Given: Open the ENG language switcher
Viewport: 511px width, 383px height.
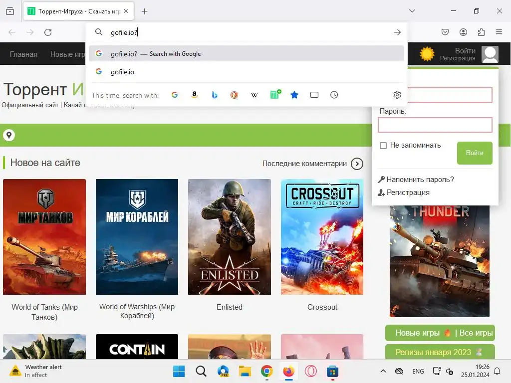Looking at the screenshot, I should (418, 371).
